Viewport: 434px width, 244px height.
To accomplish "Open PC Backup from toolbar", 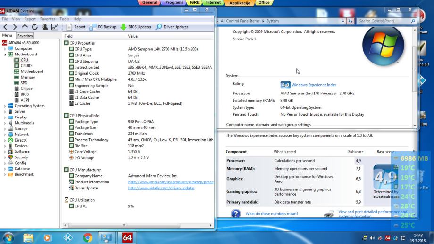I will (103, 27).
